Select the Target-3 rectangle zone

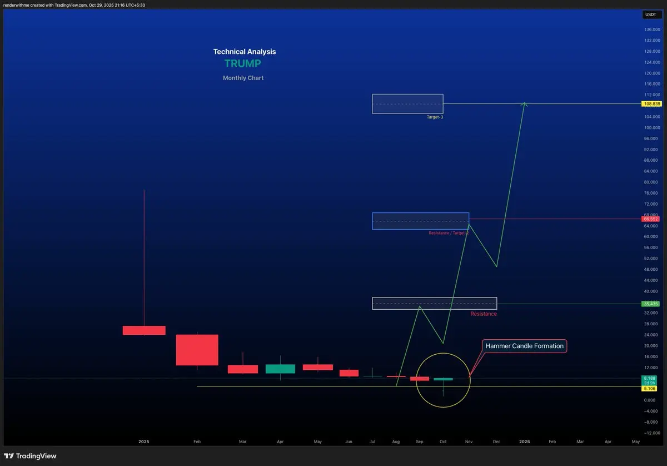pyautogui.click(x=407, y=104)
